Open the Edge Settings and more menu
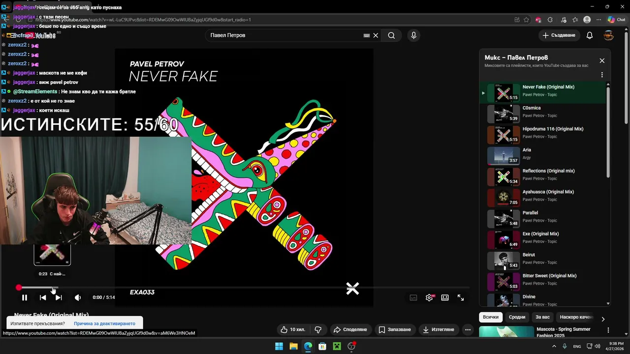This screenshot has height=354, width=630. coord(598,20)
